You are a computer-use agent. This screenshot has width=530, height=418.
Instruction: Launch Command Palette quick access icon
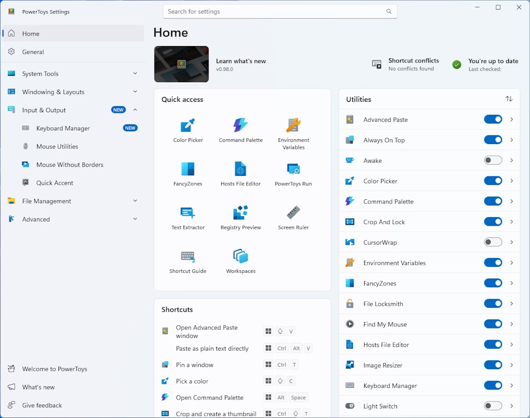point(241,130)
